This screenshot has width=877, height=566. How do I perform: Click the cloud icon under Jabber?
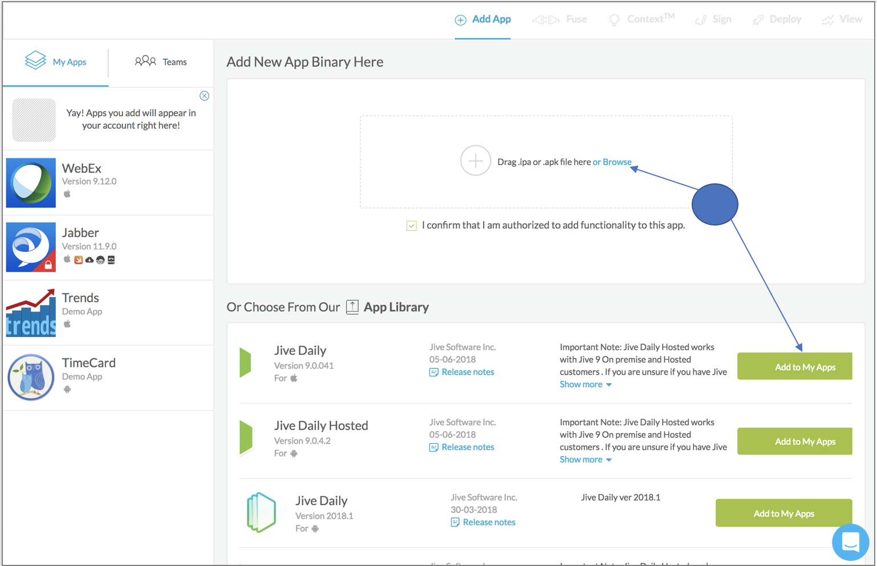point(90,260)
